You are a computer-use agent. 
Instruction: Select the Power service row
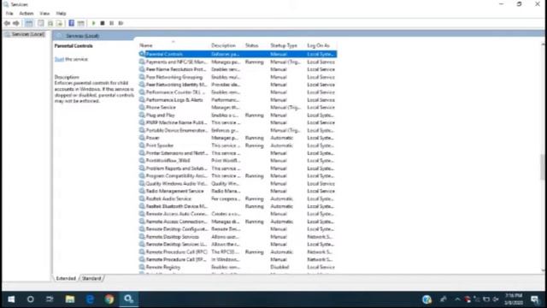click(x=238, y=138)
